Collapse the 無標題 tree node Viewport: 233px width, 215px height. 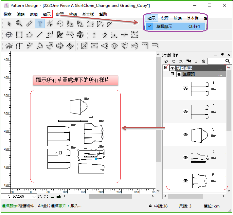coord(172,74)
